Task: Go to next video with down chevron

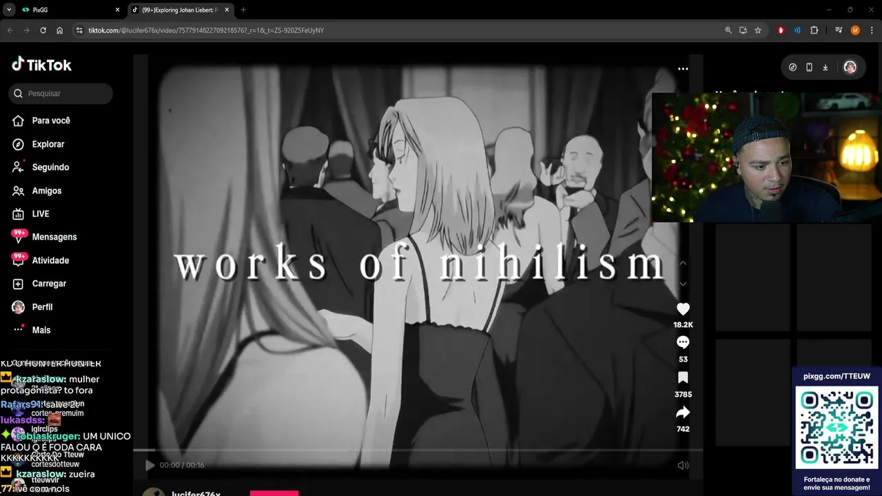Action: [x=683, y=284]
